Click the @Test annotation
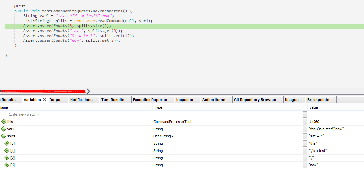The image size is (364, 171). coord(20,6)
